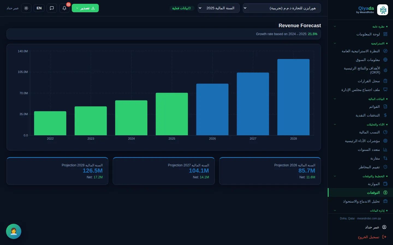The width and height of the screenshot is (393, 245).
Task: Open لوحة المعلومات dashboard icon
Action: click(385, 34)
